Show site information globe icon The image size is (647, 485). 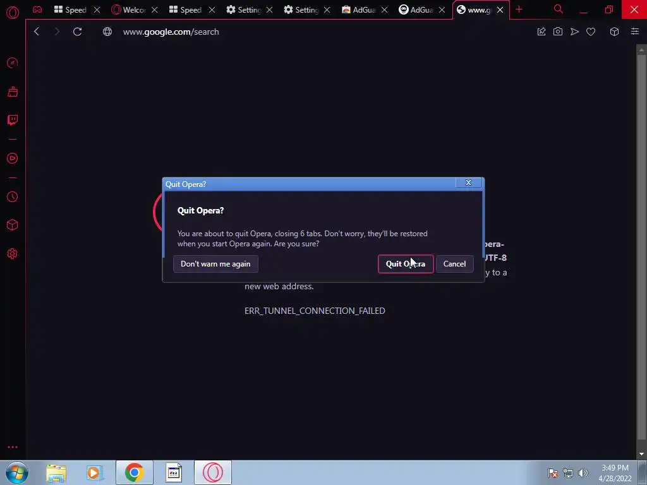point(107,32)
